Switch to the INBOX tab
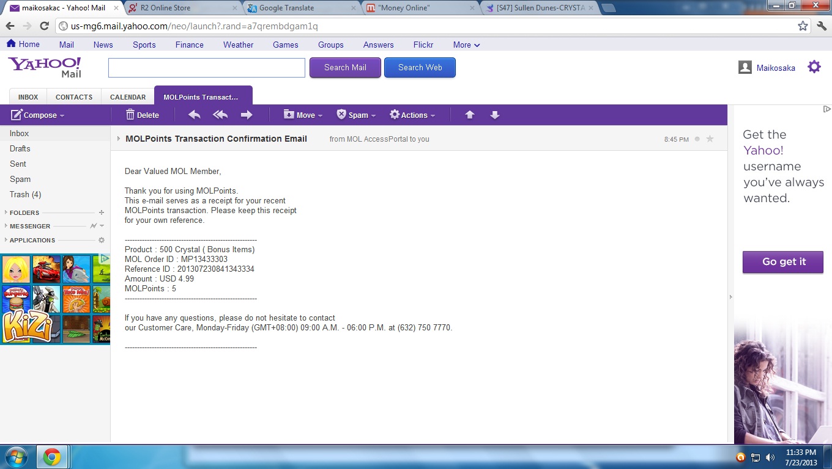 tap(28, 97)
